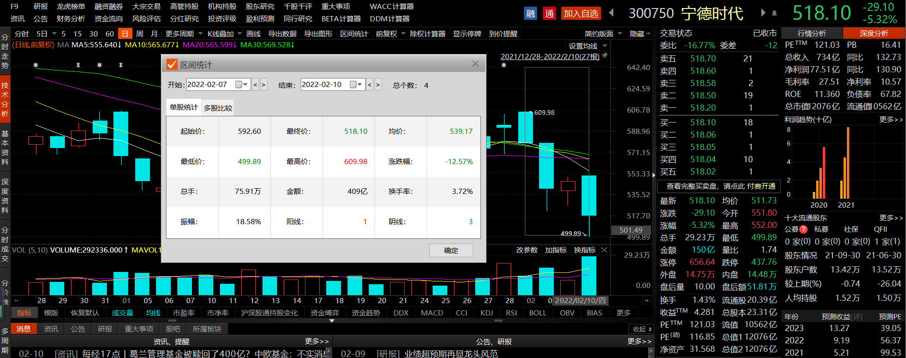This screenshot has height=358, width=906.
Task: Open the 前复权 adjustment dropdown
Action: (x=403, y=34)
